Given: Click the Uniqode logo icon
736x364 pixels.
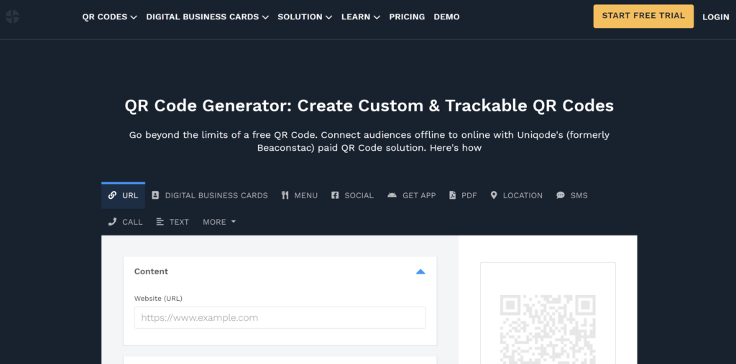Looking at the screenshot, I should 12,17.
